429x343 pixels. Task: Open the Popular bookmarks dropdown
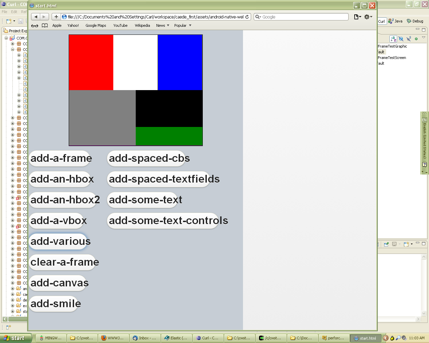pos(183,25)
